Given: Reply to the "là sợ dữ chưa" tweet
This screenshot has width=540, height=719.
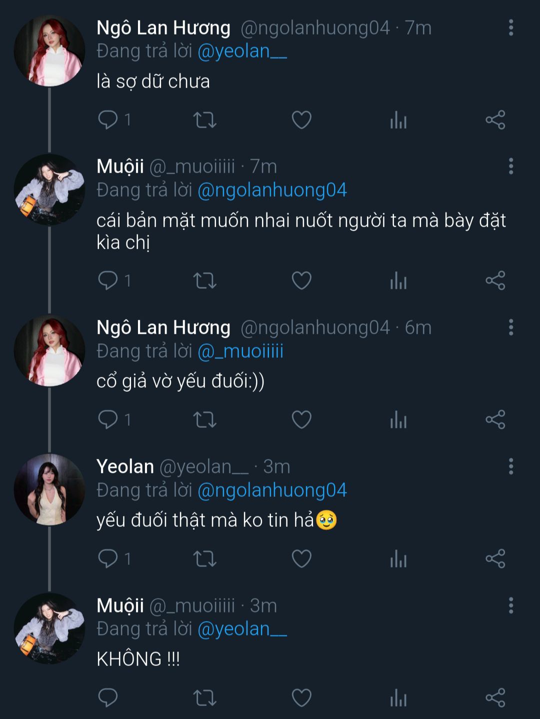Looking at the screenshot, I should point(108,120).
